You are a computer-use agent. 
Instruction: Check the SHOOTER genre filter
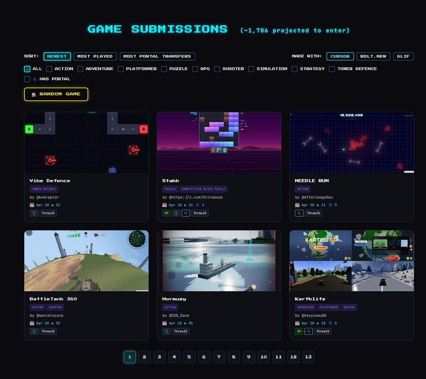tap(217, 69)
